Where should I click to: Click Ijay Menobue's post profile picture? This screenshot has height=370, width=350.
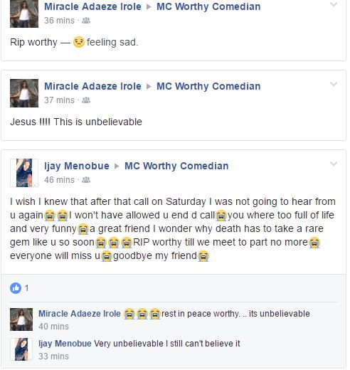(24, 173)
